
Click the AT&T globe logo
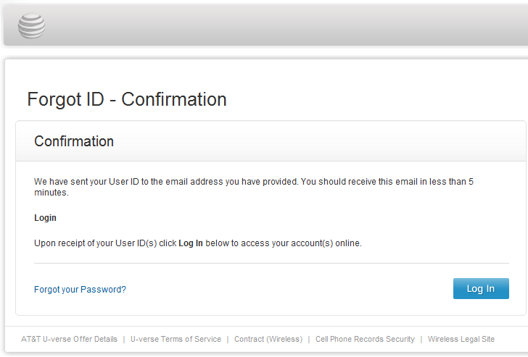point(31,25)
